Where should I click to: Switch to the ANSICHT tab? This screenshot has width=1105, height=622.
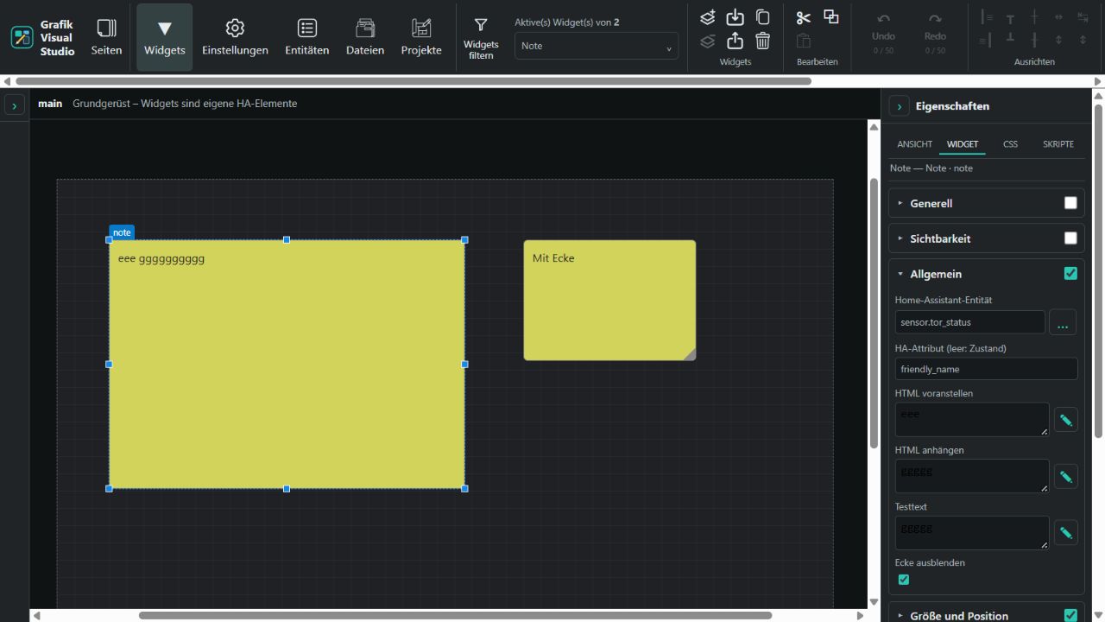pos(914,144)
